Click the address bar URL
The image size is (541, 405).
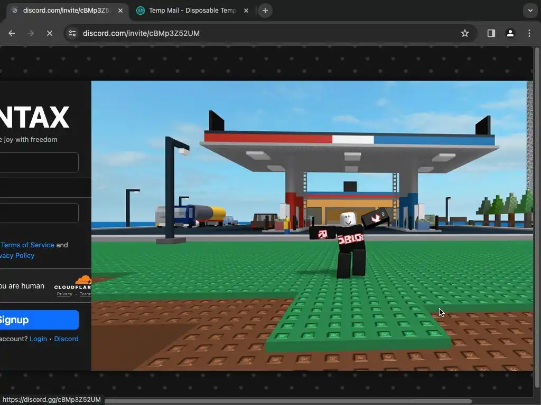click(141, 33)
